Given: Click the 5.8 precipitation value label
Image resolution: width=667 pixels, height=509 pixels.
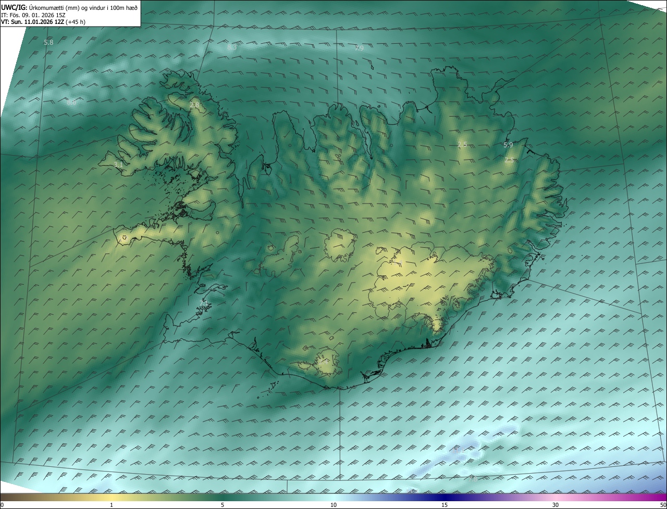Looking at the screenshot, I should click(x=48, y=42).
